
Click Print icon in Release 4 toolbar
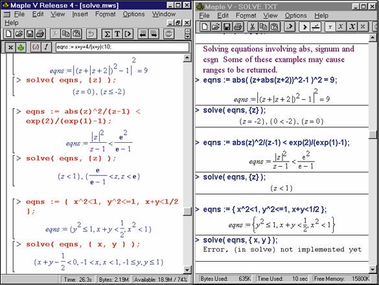[x=40, y=34]
